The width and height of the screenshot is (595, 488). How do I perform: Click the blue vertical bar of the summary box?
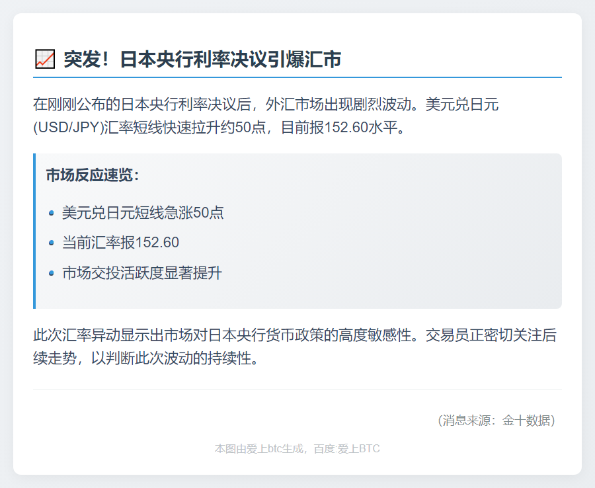point(34,231)
